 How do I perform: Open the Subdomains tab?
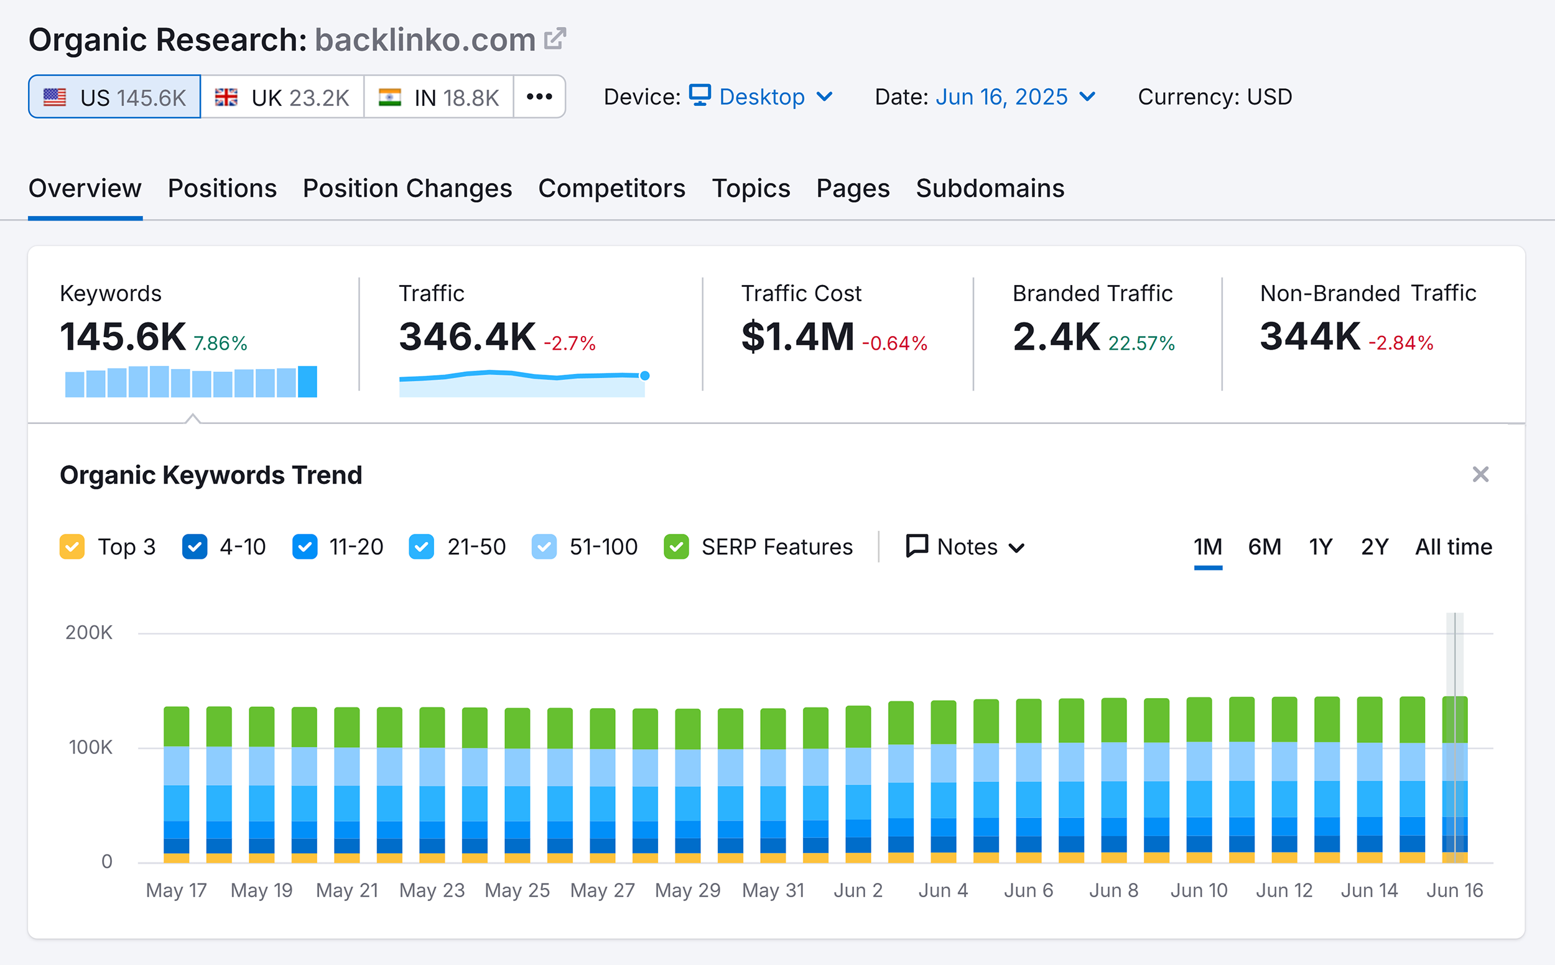pos(990,189)
